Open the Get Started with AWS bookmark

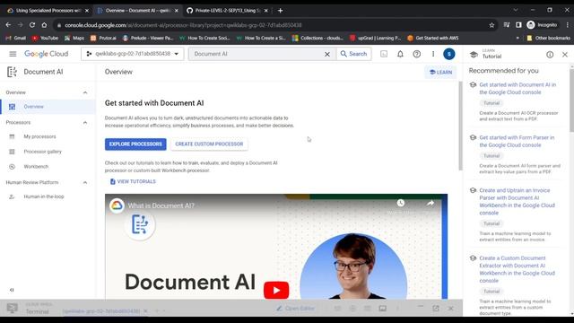point(433,38)
